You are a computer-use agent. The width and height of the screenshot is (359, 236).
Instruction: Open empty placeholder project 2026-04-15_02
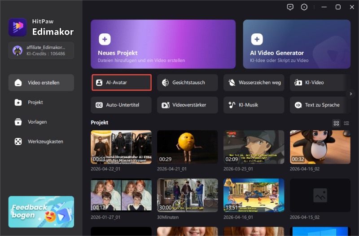[320, 196]
